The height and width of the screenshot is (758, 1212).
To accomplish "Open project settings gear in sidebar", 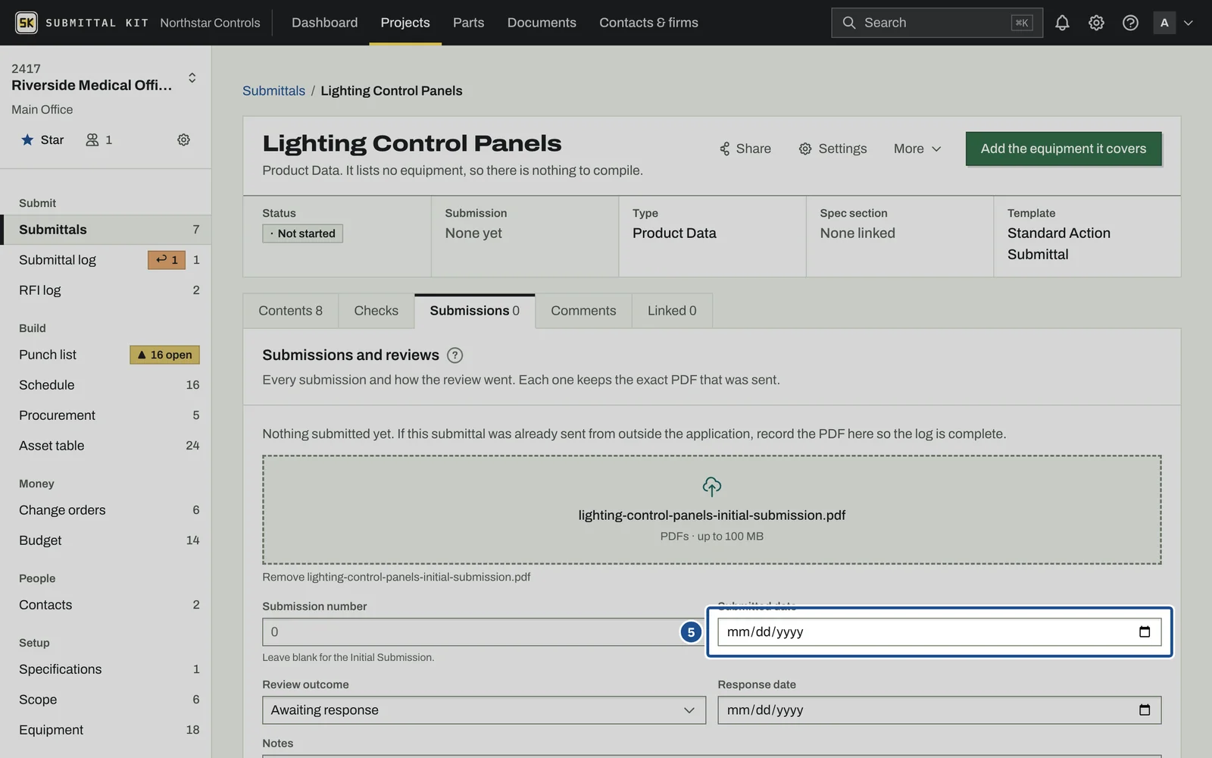I will pos(183,139).
